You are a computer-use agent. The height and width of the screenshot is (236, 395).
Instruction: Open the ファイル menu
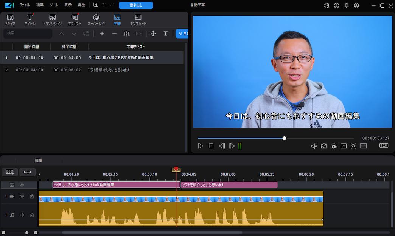pyautogui.click(x=25, y=5)
